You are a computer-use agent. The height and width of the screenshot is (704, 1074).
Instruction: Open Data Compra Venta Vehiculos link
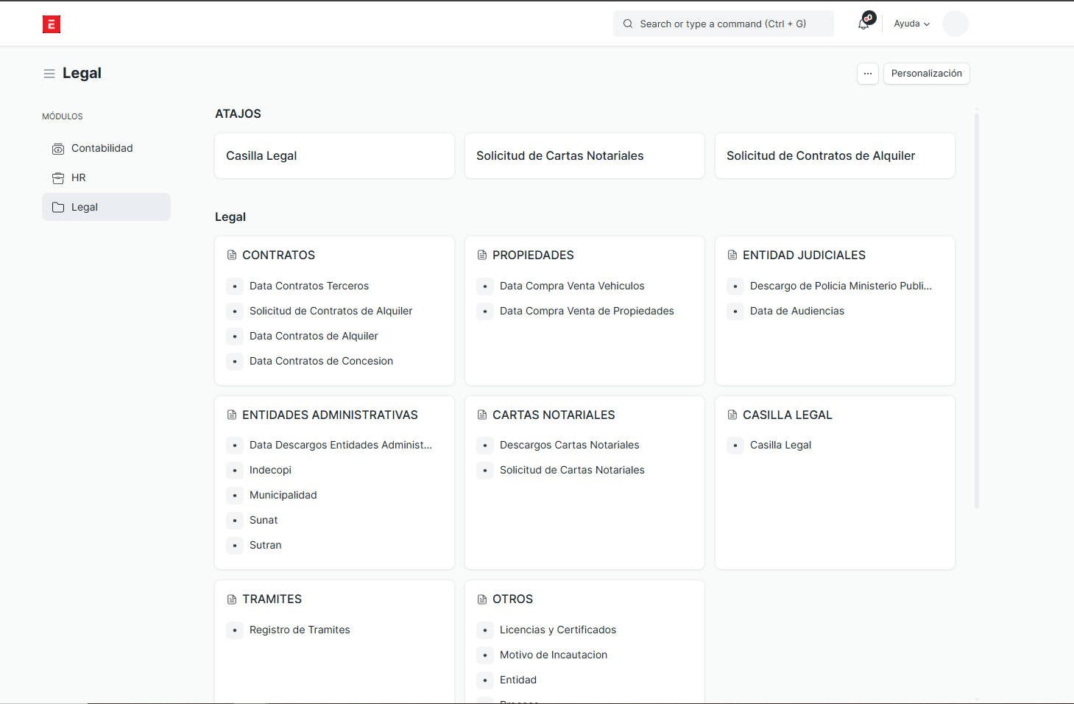click(572, 286)
